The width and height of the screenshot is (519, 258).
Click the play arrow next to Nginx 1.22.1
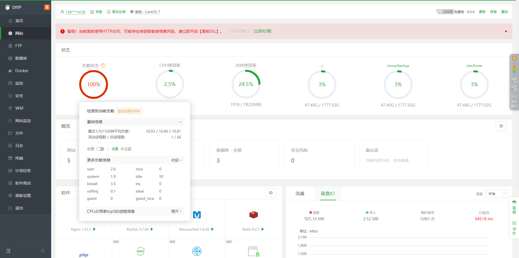(x=94, y=229)
